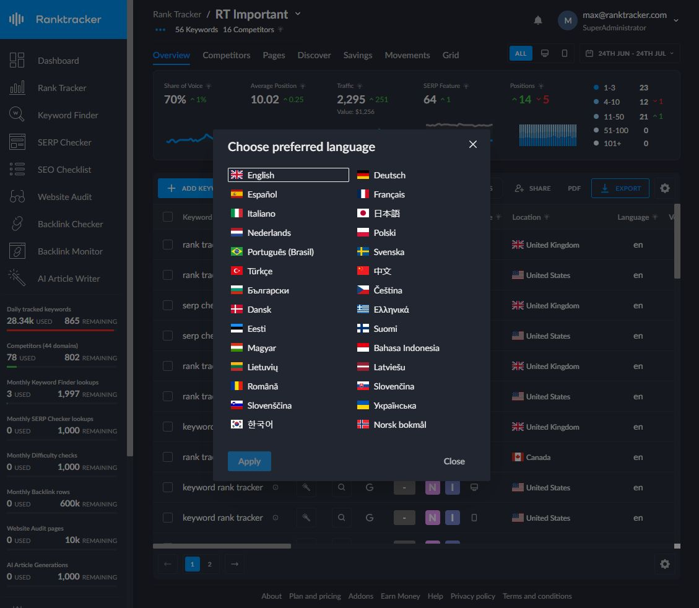Close the language dialog with X
The height and width of the screenshot is (608, 699).
tap(473, 144)
